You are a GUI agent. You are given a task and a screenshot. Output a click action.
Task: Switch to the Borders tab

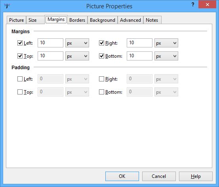pyautogui.click(x=77, y=20)
